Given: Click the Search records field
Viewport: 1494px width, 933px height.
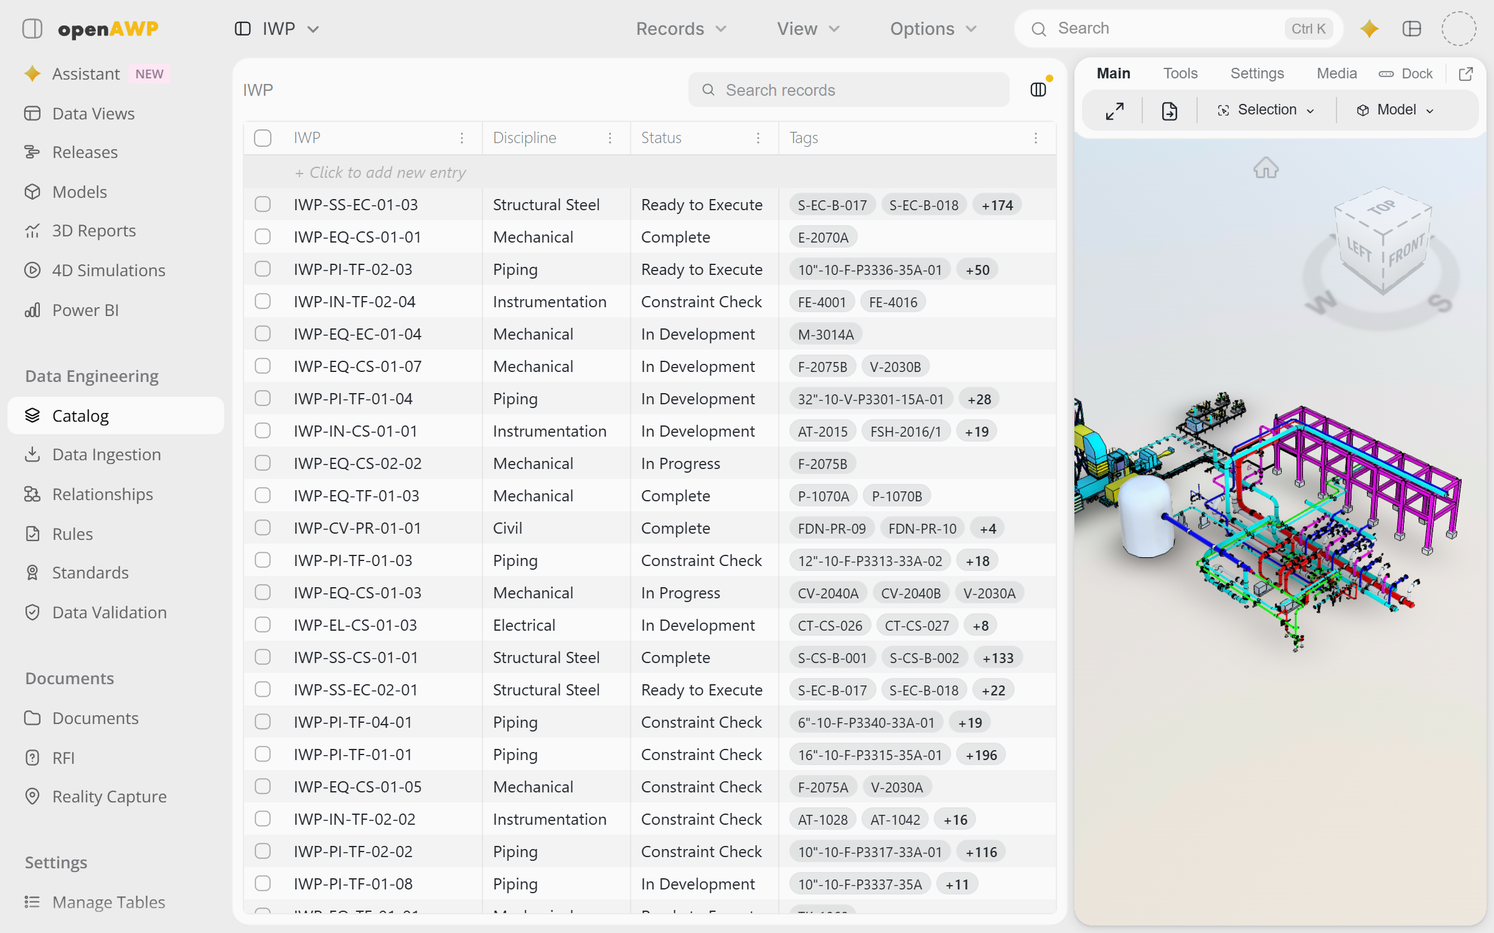Looking at the screenshot, I should coord(849,90).
